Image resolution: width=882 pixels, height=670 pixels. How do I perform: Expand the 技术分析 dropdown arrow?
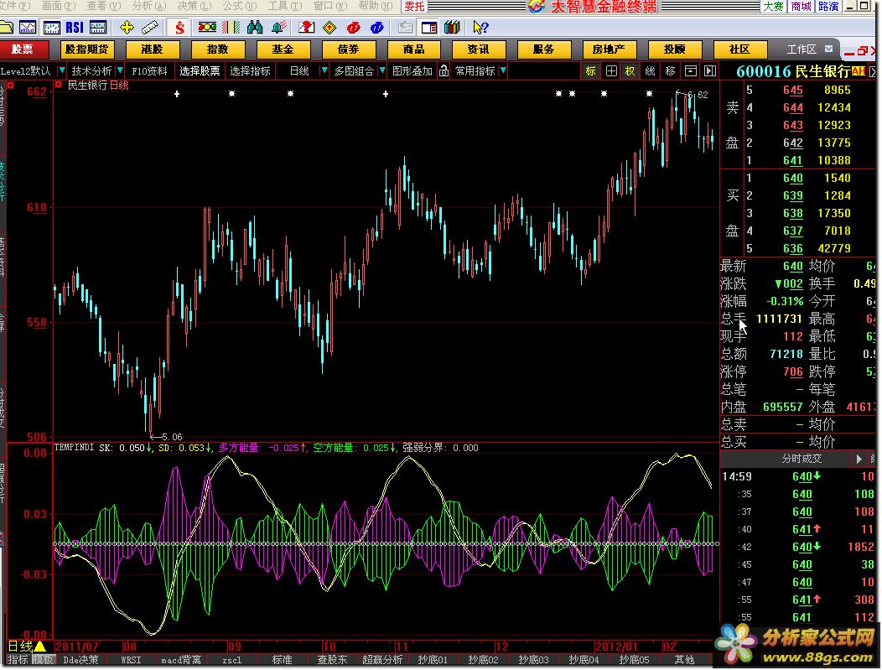click(120, 71)
